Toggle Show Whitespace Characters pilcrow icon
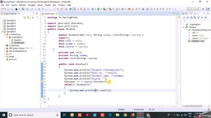The width and height of the screenshot is (211, 118). [x=88, y=9]
